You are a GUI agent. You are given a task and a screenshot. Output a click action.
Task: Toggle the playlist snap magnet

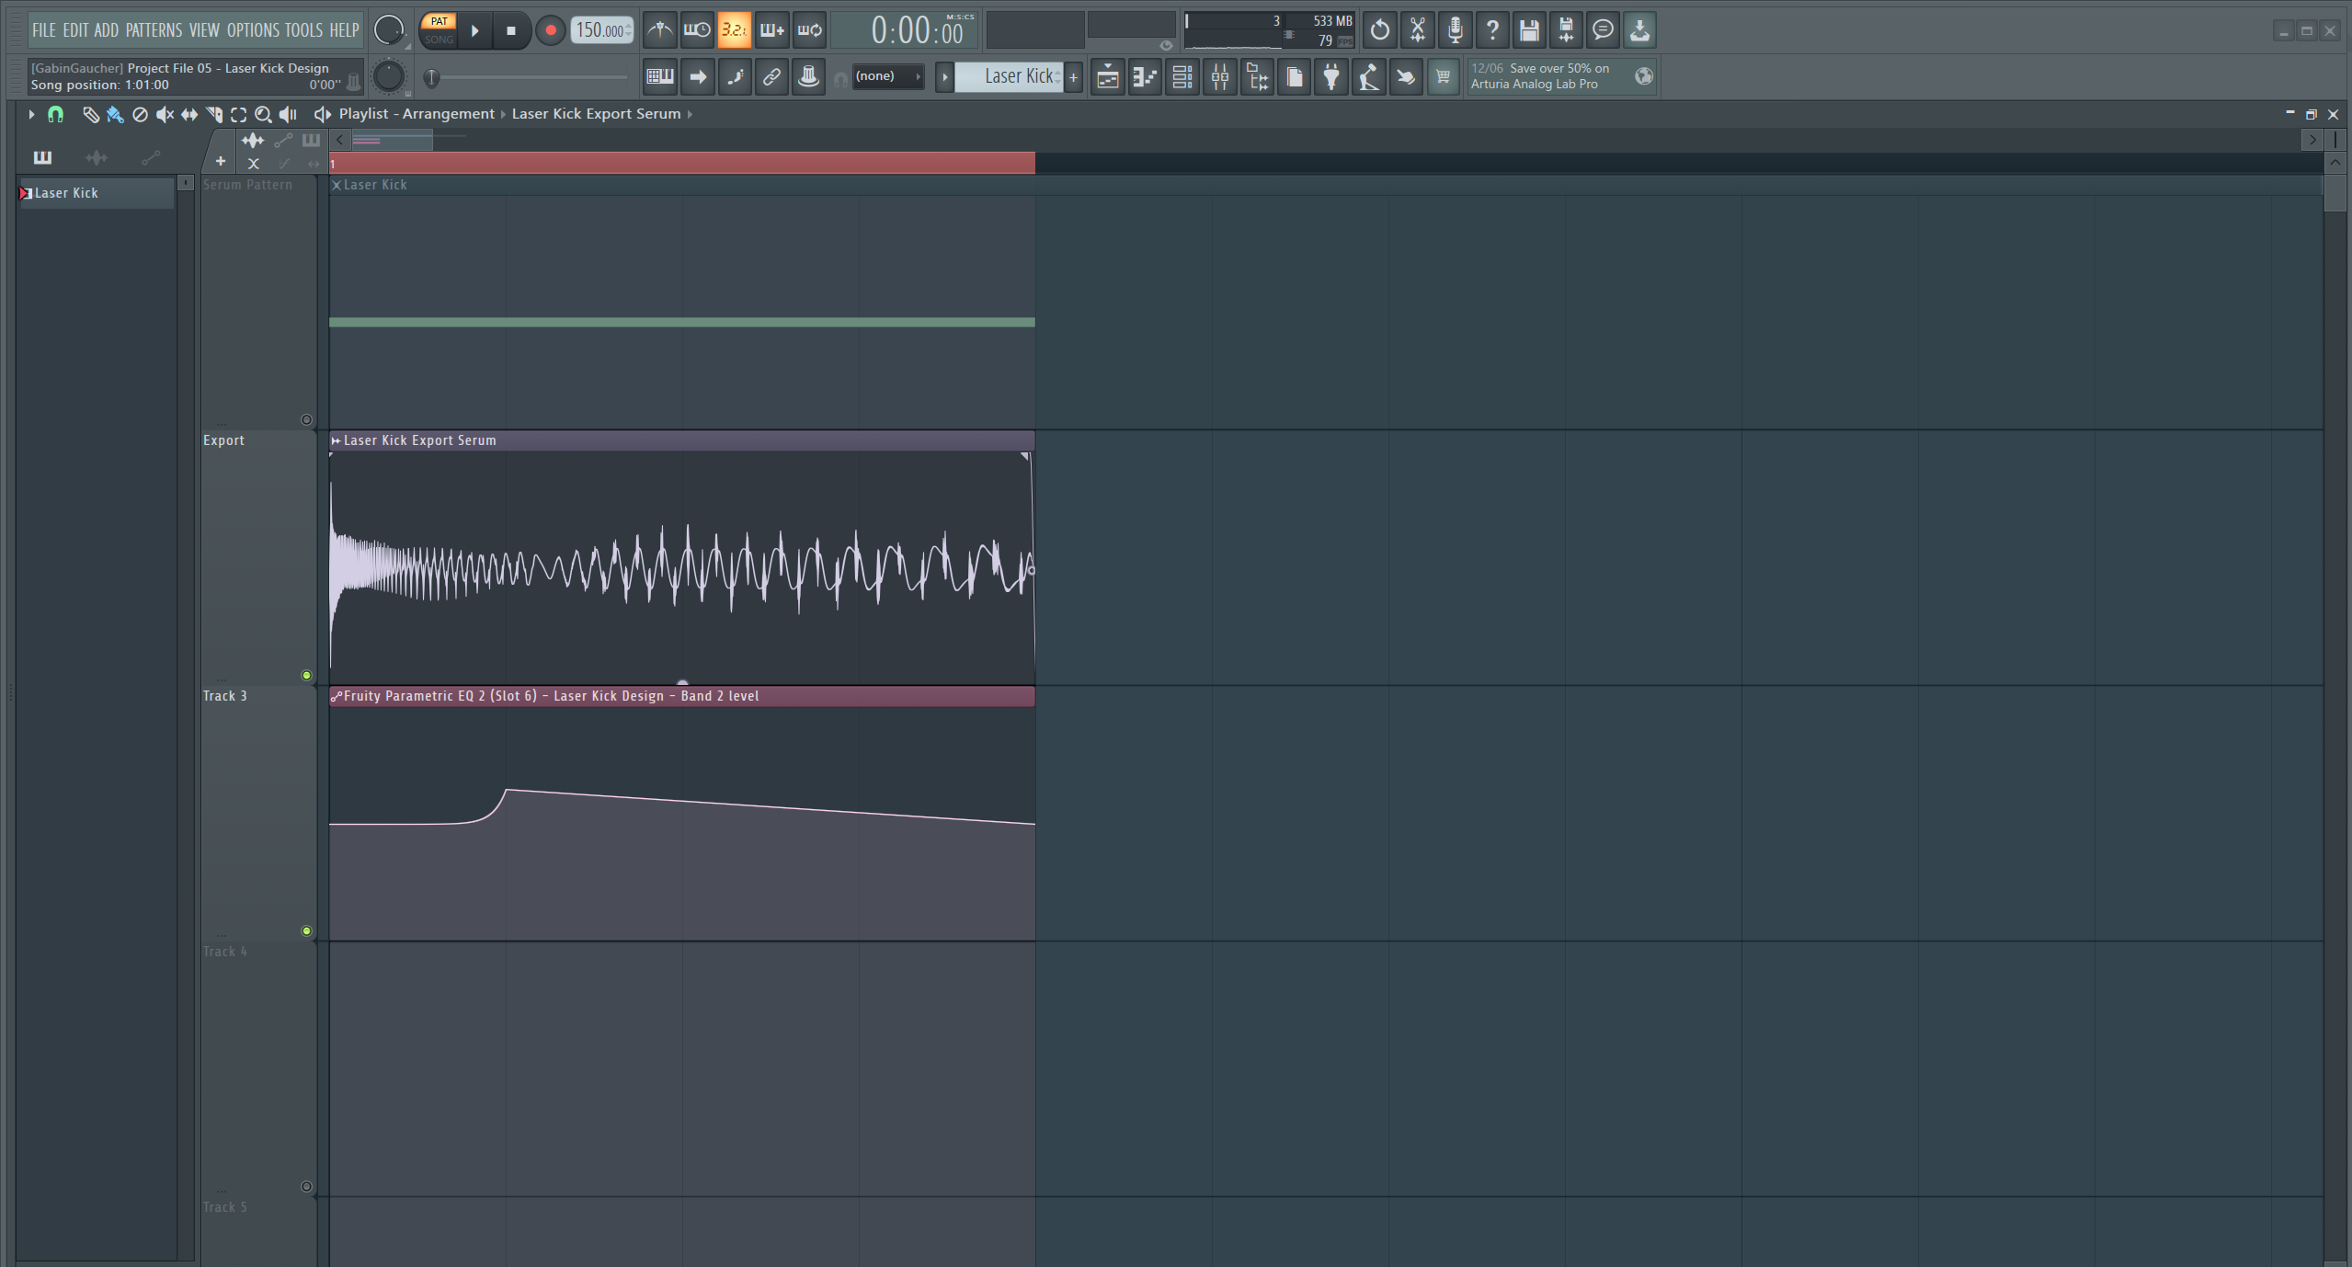point(55,114)
